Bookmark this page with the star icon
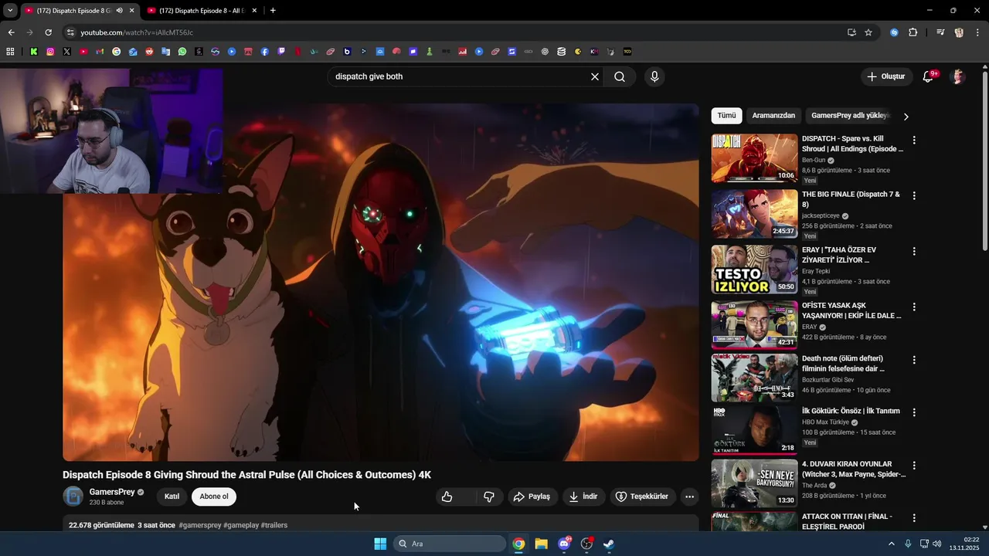989x556 pixels. coord(868,32)
